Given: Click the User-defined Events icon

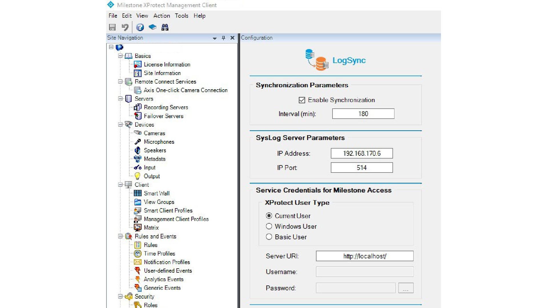Looking at the screenshot, I should [x=138, y=271].
